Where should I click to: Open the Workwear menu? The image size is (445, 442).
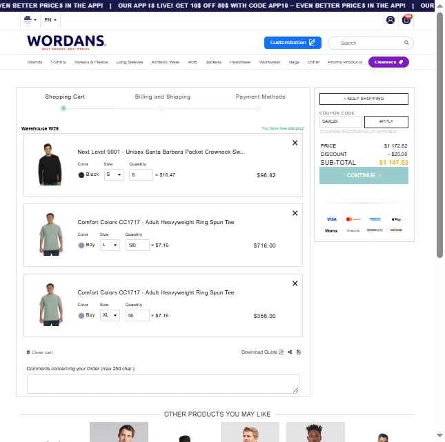270,62
